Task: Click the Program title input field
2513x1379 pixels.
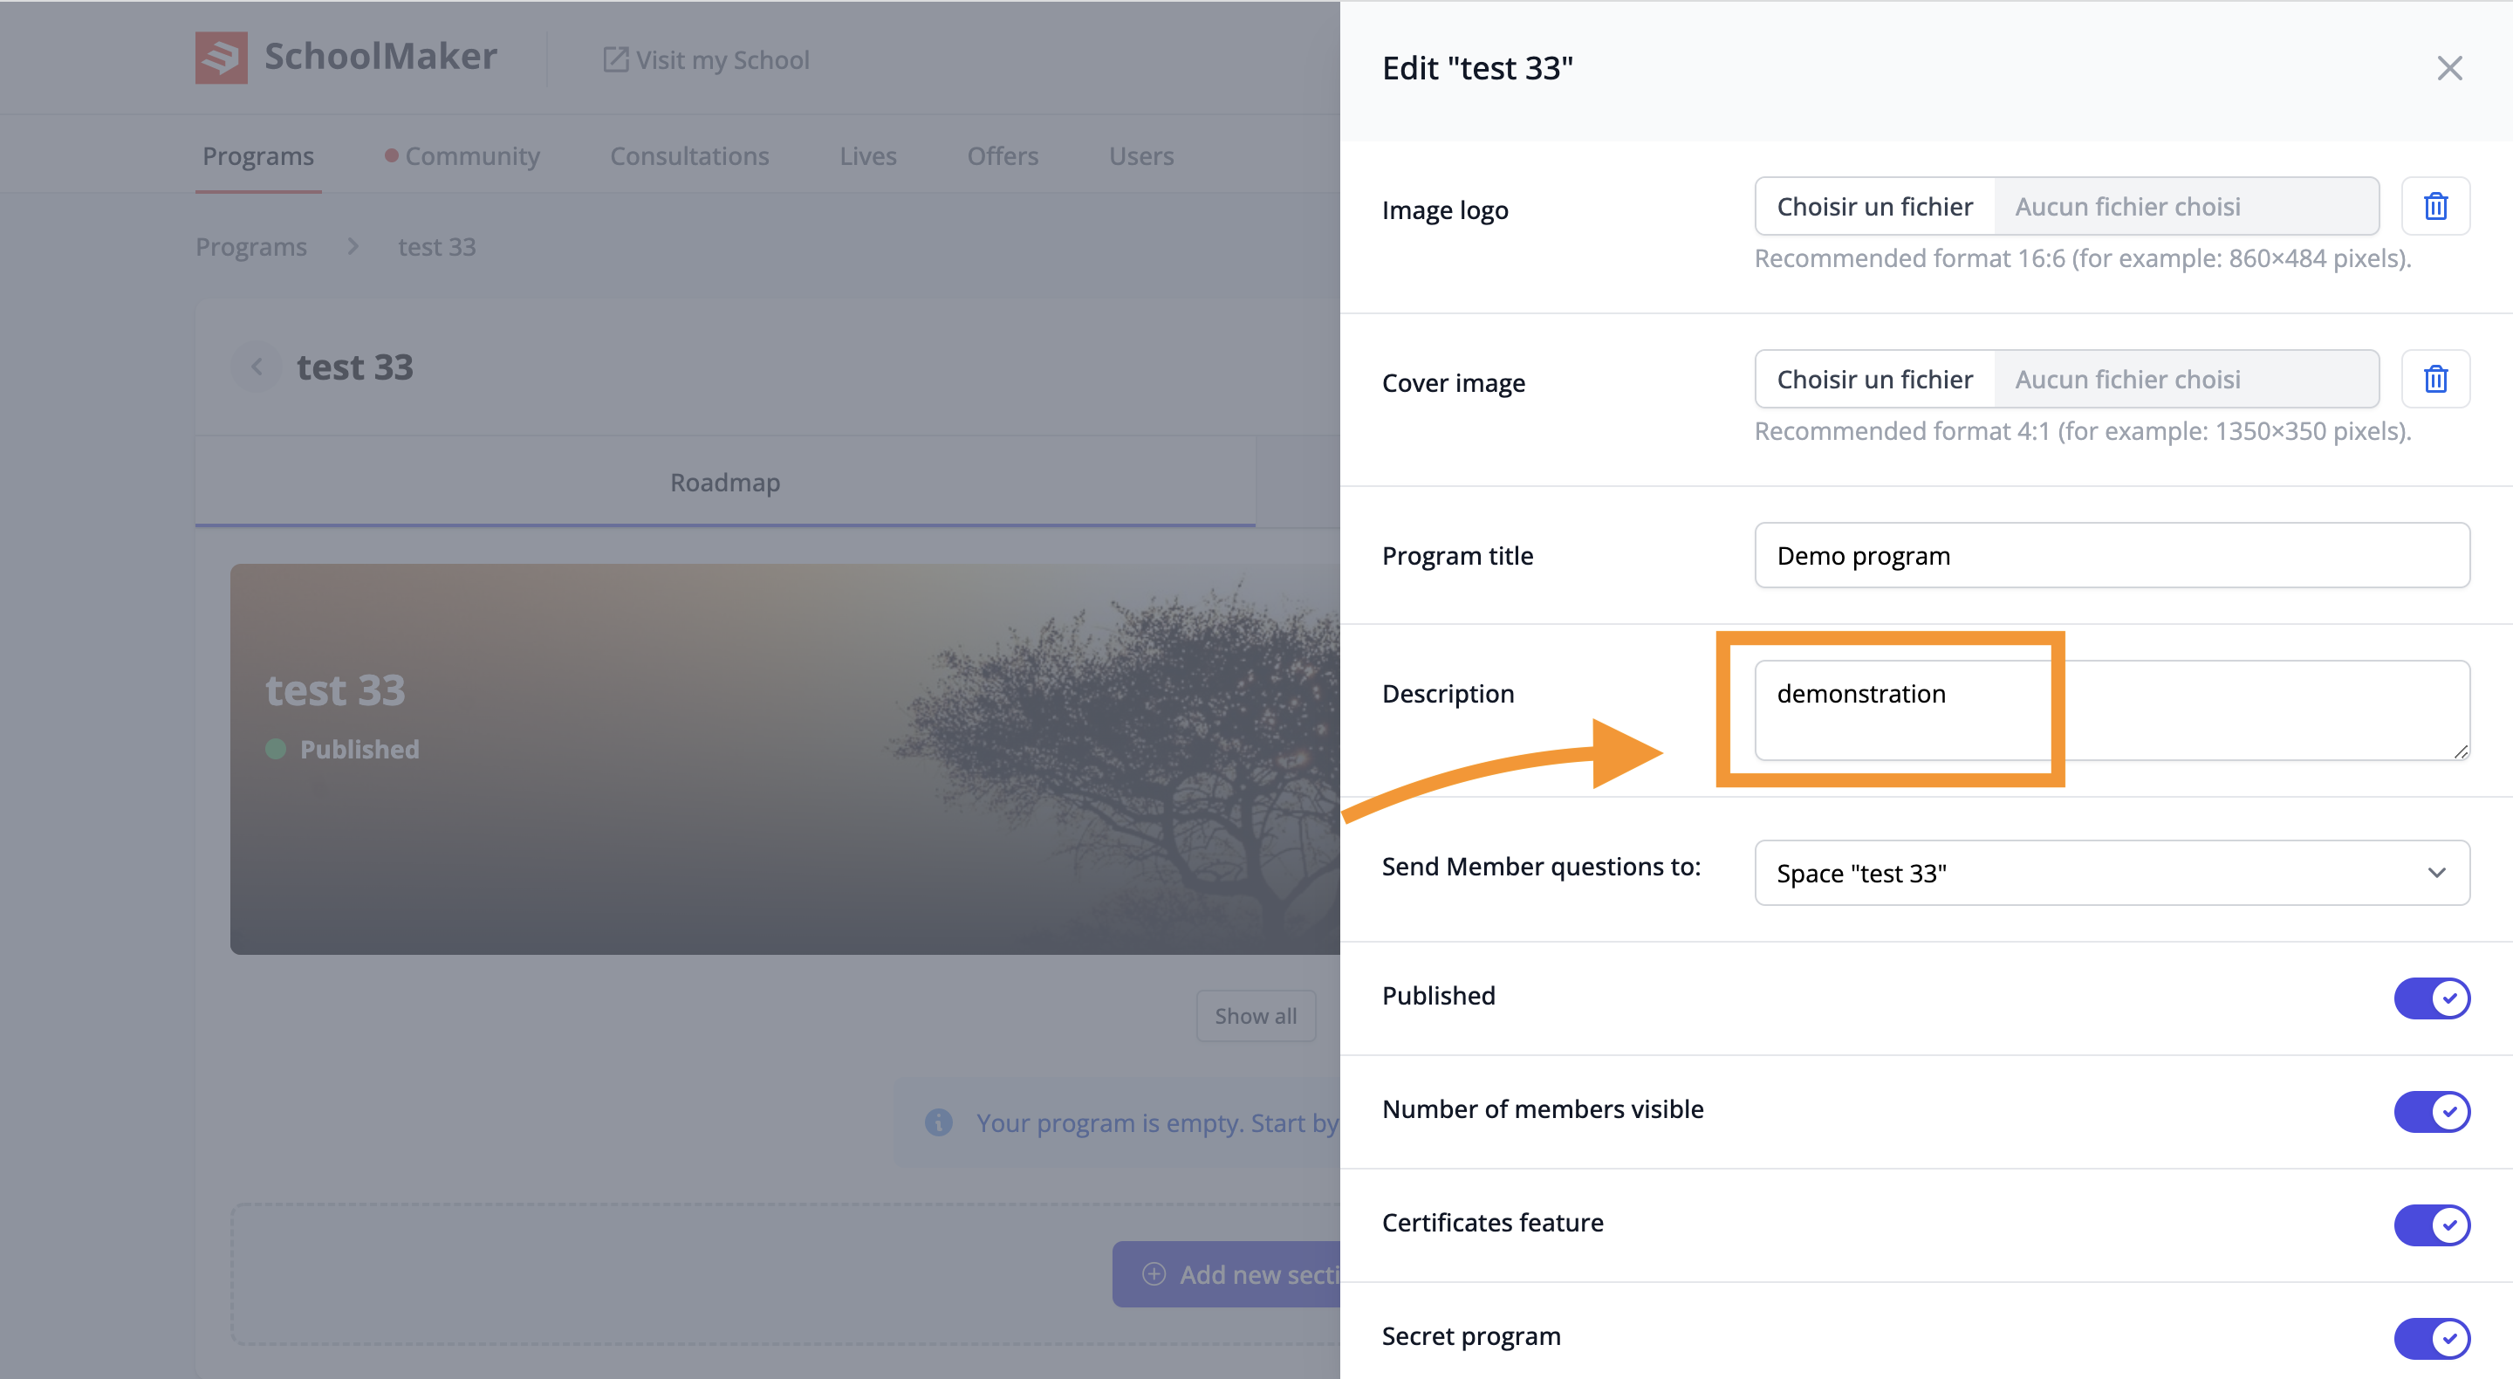Action: (2112, 555)
